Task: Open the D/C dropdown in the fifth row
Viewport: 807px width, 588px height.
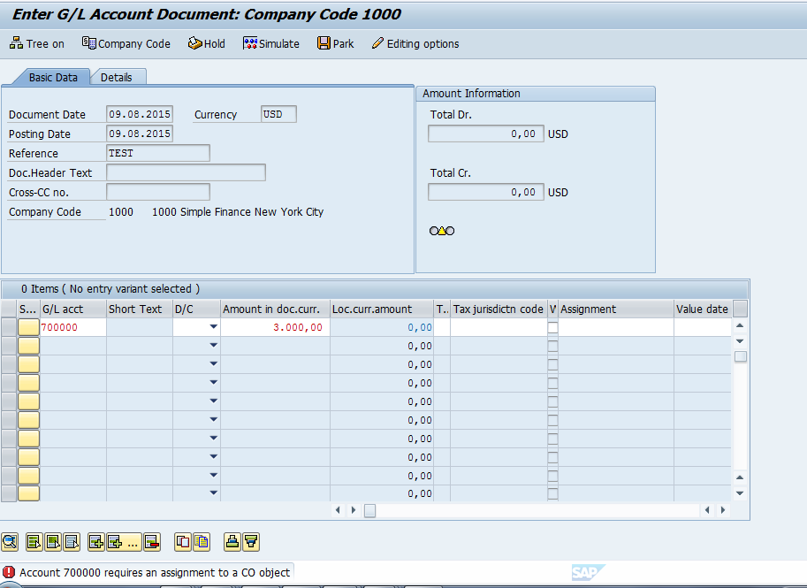Action: tap(214, 401)
